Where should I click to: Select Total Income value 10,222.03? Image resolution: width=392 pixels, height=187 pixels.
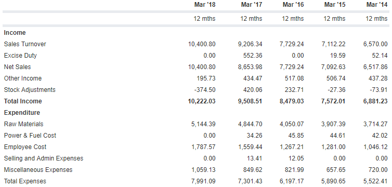(x=202, y=101)
